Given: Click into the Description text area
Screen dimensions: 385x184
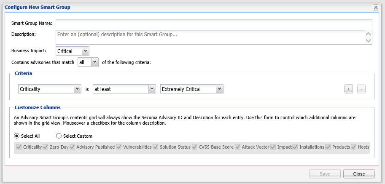Looking at the screenshot, I should pyautogui.click(x=210, y=37).
